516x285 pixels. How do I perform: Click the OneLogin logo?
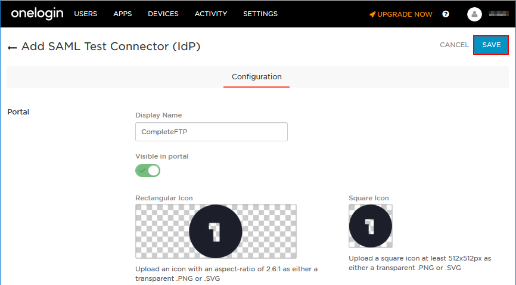[37, 14]
